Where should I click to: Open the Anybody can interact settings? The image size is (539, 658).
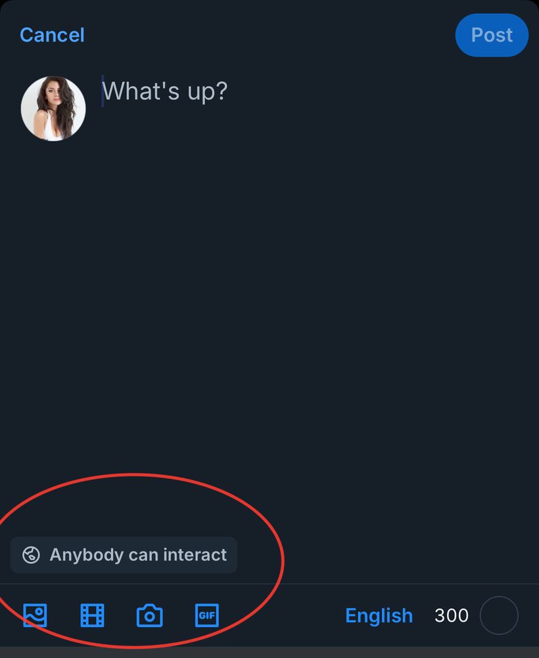(x=124, y=555)
